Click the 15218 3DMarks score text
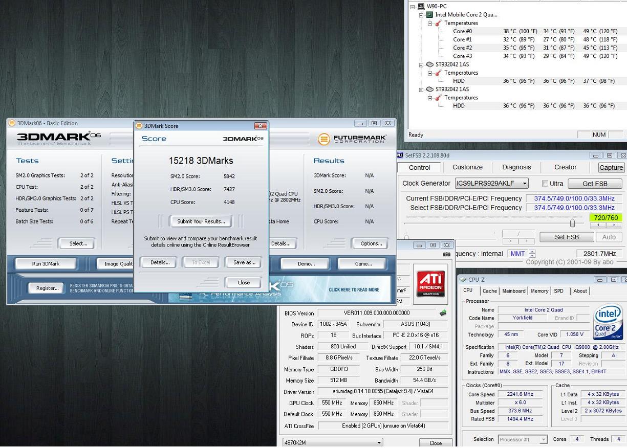 pos(201,161)
